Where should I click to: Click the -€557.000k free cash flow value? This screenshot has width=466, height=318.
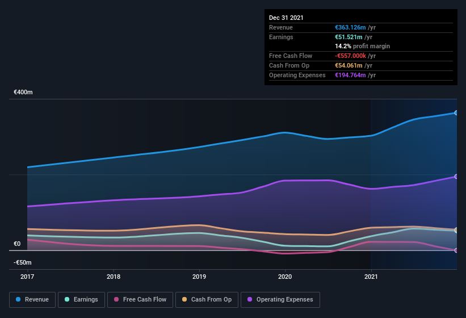(x=350, y=56)
